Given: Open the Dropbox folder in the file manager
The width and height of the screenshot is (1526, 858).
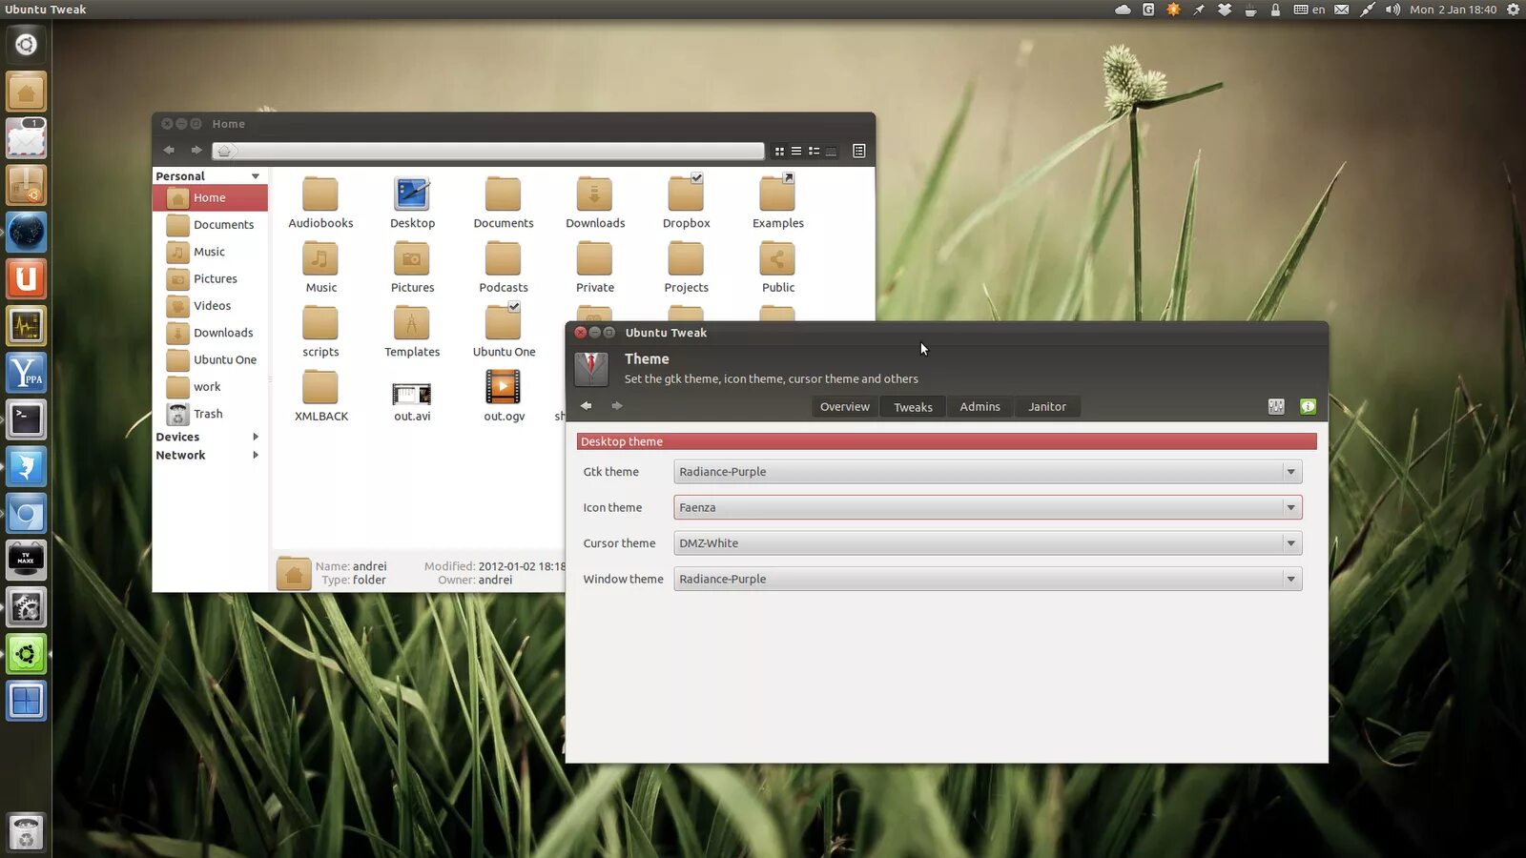Looking at the screenshot, I should pos(687,202).
